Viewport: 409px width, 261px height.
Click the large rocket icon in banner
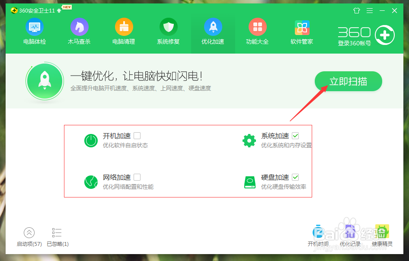point(45,81)
